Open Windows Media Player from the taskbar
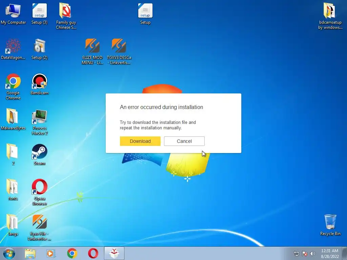 click(51, 253)
